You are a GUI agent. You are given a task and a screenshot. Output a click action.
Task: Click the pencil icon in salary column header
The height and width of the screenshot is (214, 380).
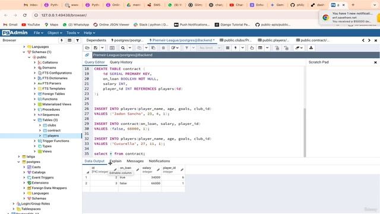click(158, 169)
